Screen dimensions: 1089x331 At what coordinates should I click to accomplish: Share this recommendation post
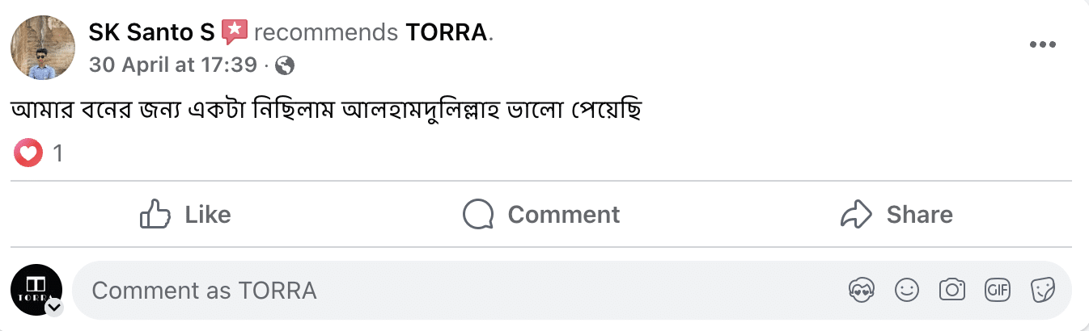click(896, 215)
